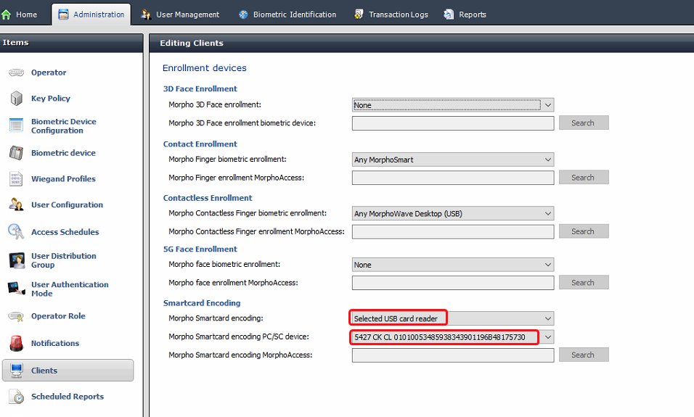694x417 pixels.
Task: Select the Clients item label
Action: point(44,371)
